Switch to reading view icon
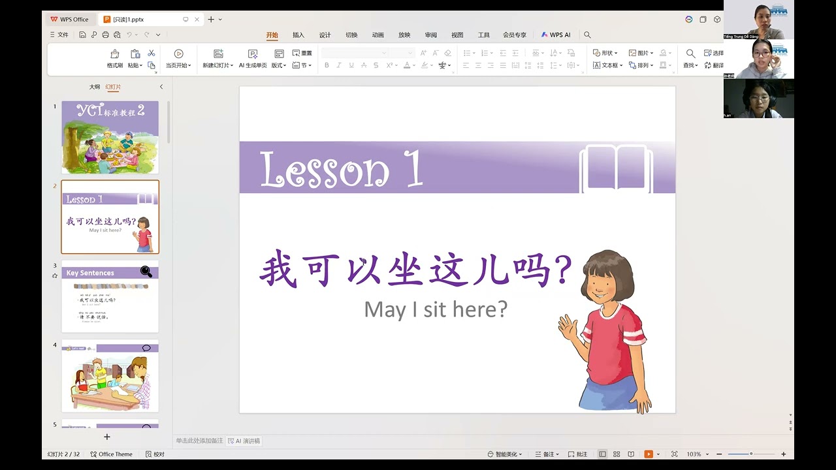 tap(631, 454)
